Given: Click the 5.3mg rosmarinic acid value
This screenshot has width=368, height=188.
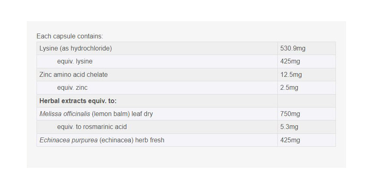Looking at the screenshot, I should pyautogui.click(x=289, y=127).
